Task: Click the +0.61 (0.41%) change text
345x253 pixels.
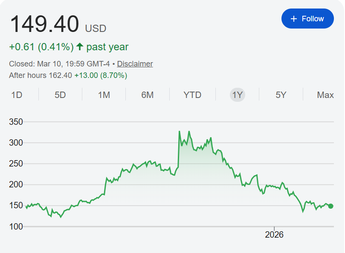Action: pyautogui.click(x=41, y=47)
